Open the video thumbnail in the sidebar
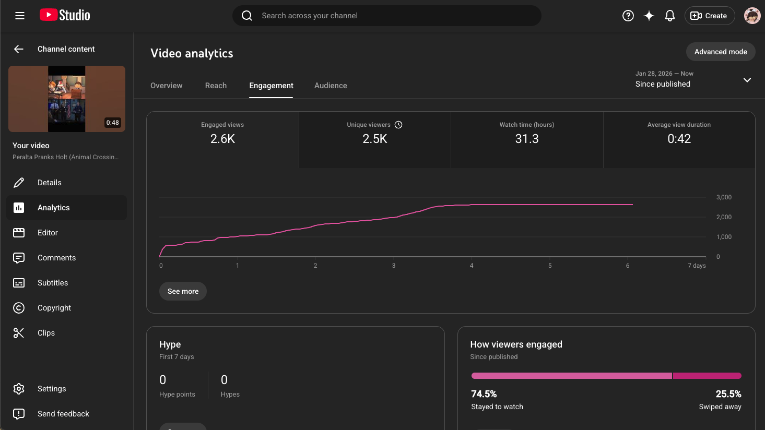Screen dimensions: 765x430 [x=66, y=99]
